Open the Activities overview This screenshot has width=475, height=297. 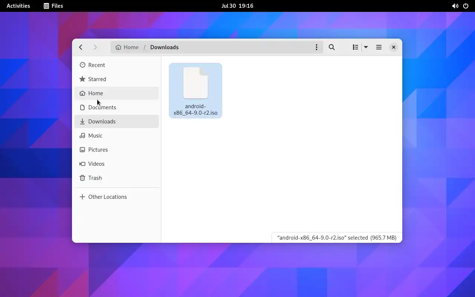pyautogui.click(x=18, y=6)
